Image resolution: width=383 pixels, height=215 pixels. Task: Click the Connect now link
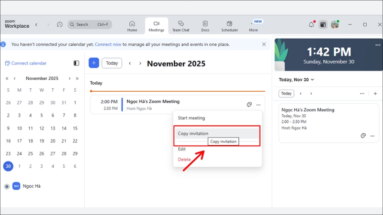point(108,44)
